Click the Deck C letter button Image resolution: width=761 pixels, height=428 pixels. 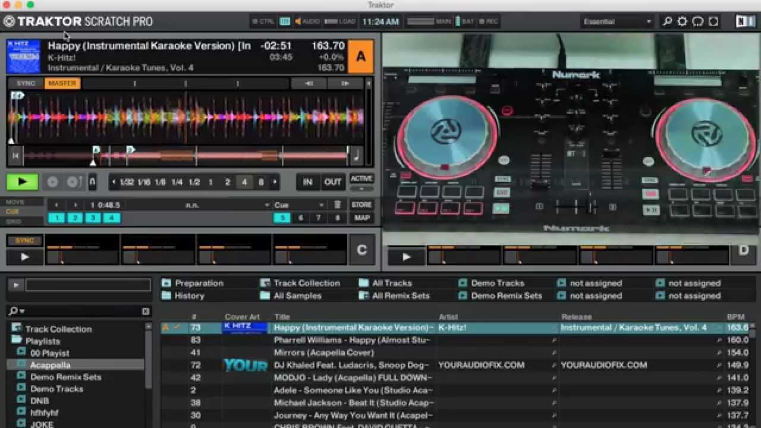361,250
